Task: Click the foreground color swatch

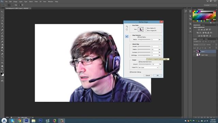Action: click(1, 74)
